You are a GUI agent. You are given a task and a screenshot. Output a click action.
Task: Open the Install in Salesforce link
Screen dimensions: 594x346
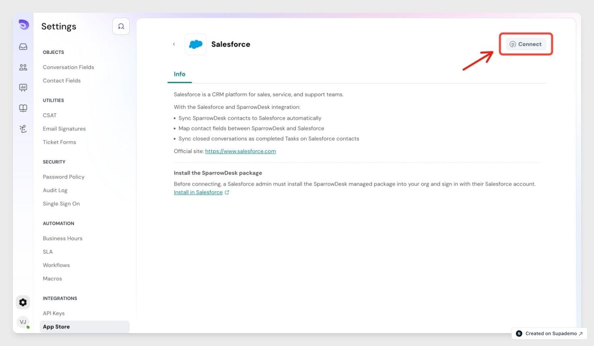pyautogui.click(x=198, y=192)
